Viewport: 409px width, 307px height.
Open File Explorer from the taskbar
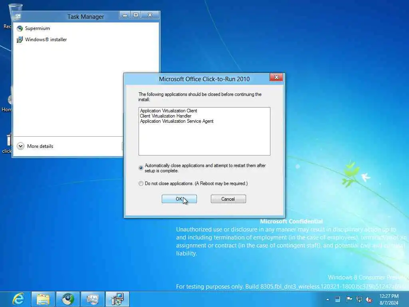point(43,299)
